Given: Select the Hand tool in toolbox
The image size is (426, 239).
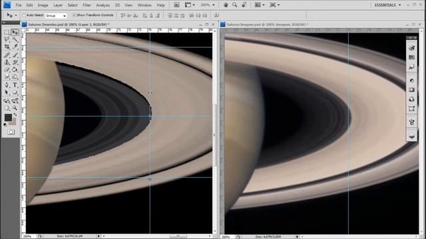Looking at the screenshot, I should pos(7,108).
